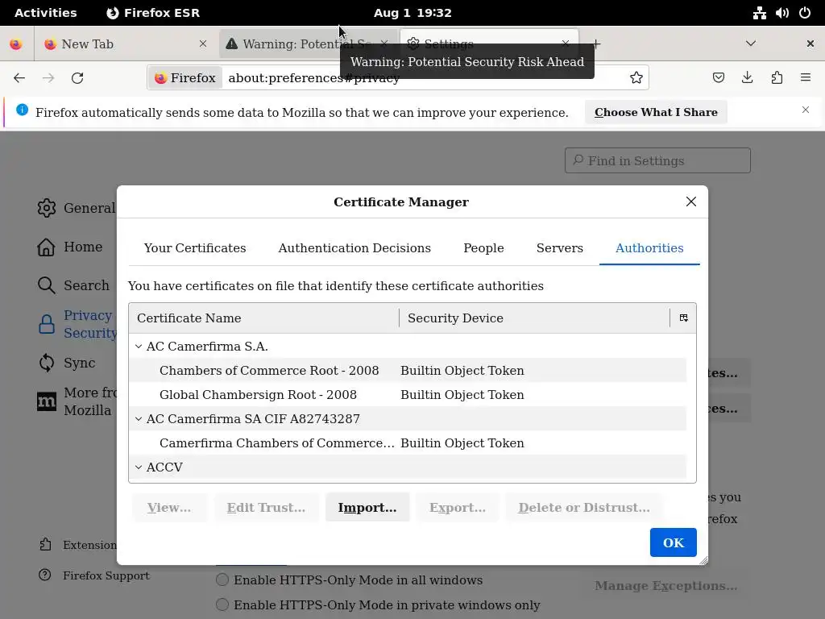Select Camerfirma Chambers of Commerce certificate row
This screenshot has width=825, height=619.
pyautogui.click(x=408, y=443)
